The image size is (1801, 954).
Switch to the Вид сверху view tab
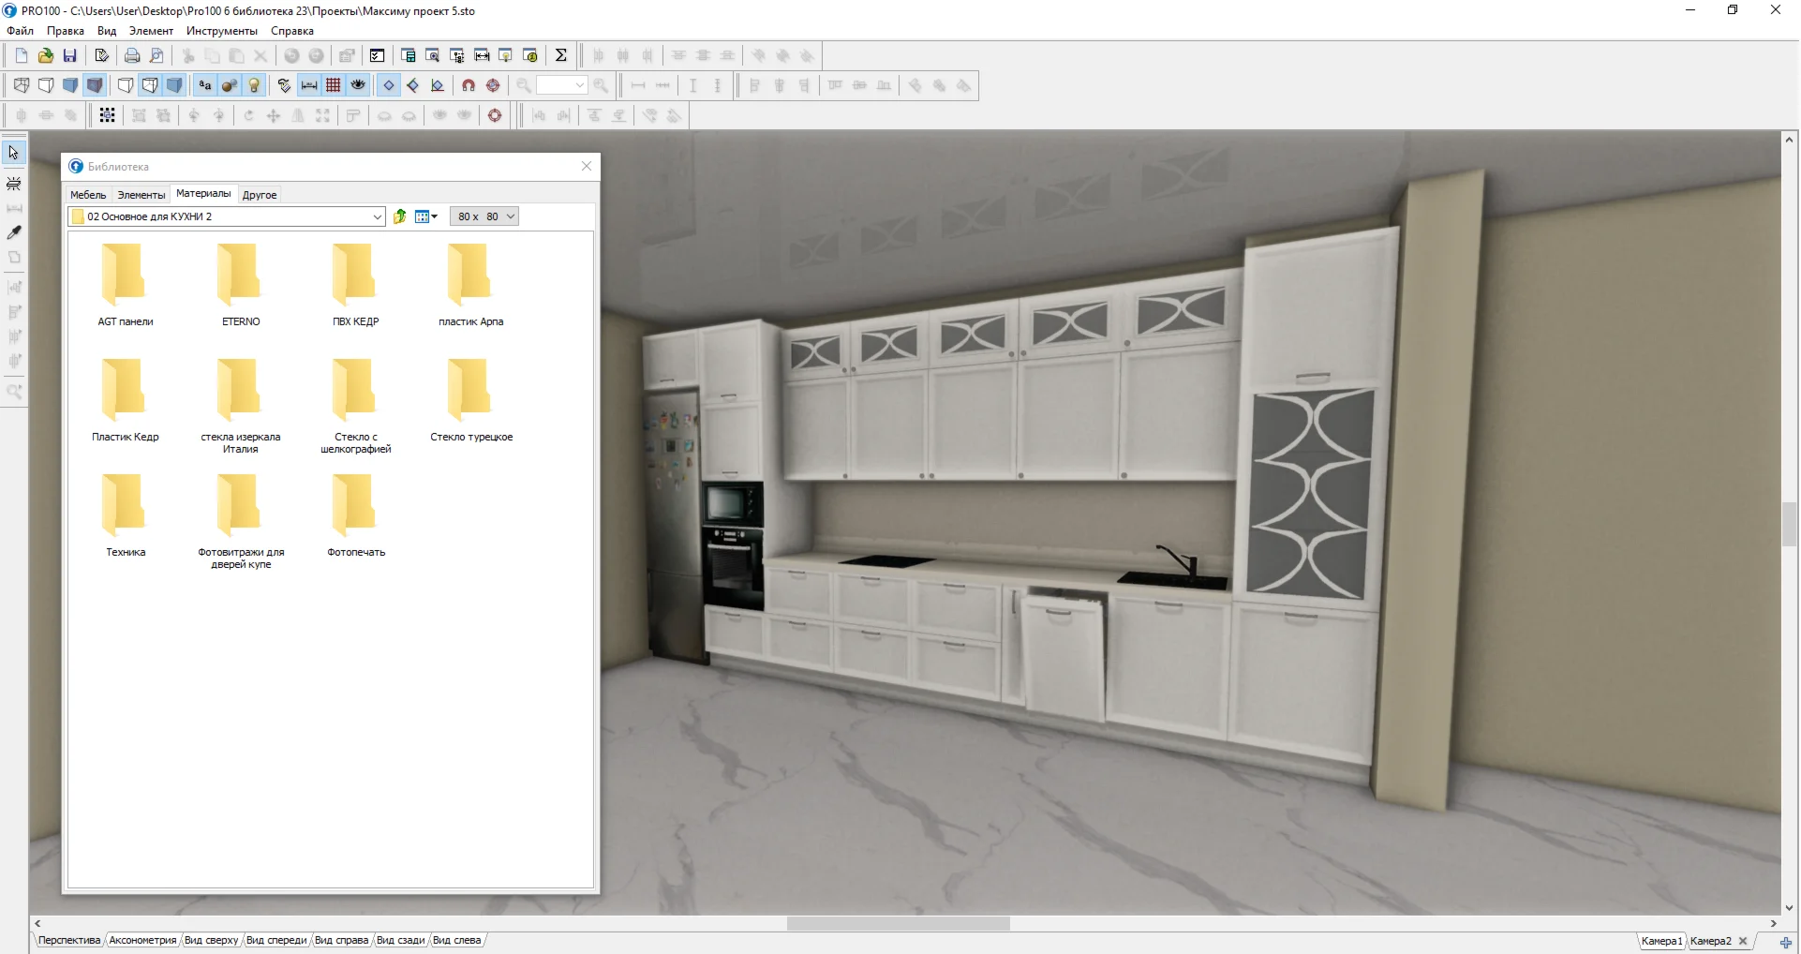click(211, 940)
